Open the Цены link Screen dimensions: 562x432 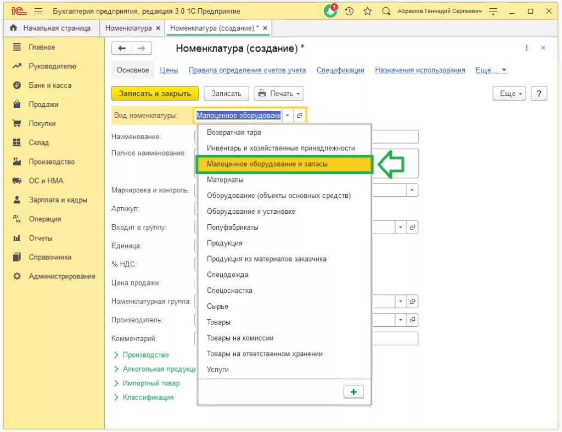pyautogui.click(x=168, y=70)
